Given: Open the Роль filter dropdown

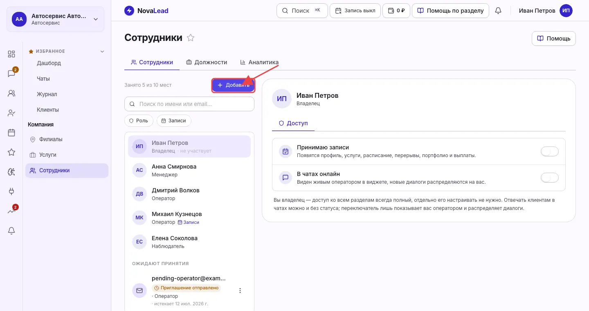Looking at the screenshot, I should pyautogui.click(x=139, y=121).
